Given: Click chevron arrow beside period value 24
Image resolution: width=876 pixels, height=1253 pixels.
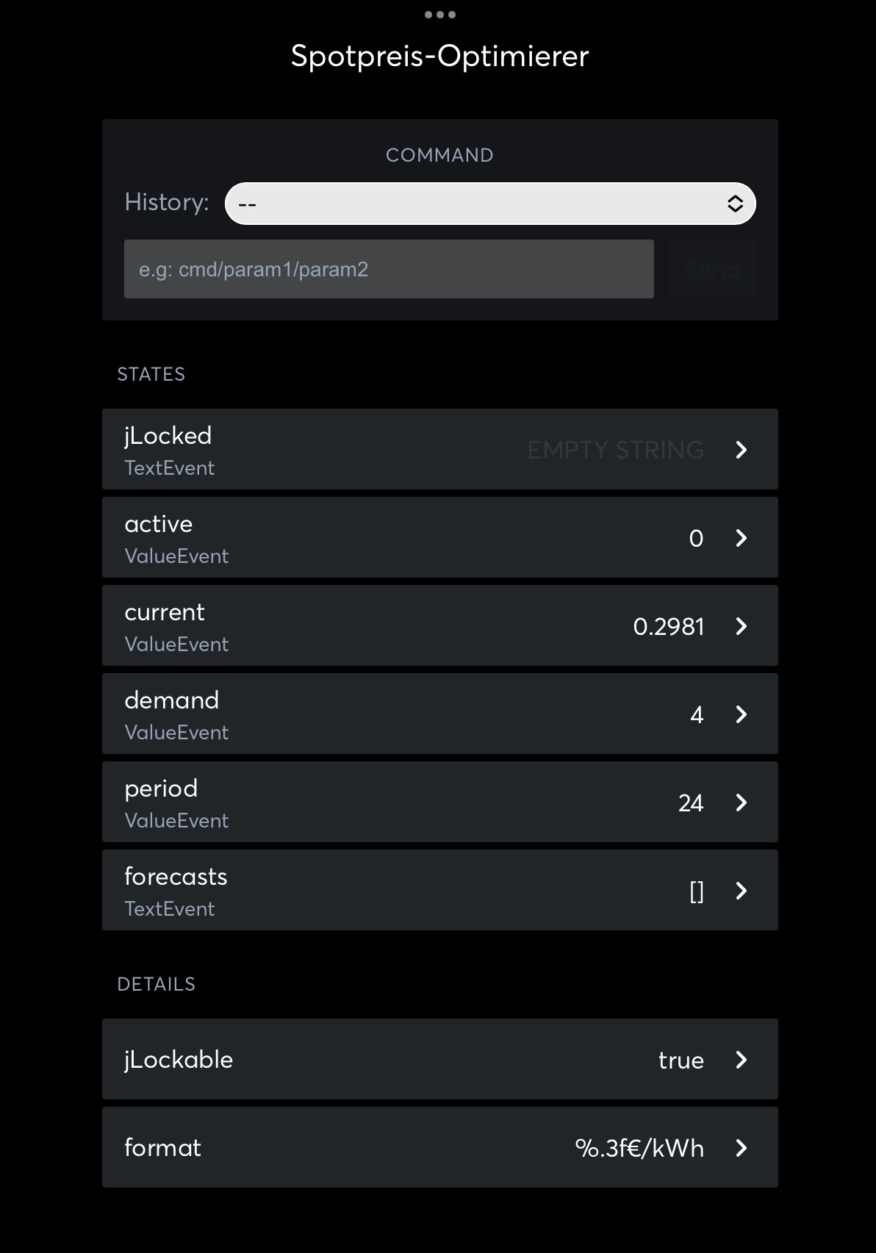Looking at the screenshot, I should (x=742, y=803).
